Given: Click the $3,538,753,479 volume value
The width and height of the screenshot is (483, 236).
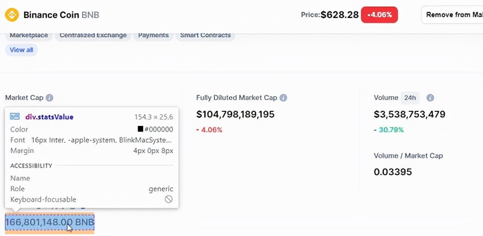Looking at the screenshot, I should pos(409,114).
